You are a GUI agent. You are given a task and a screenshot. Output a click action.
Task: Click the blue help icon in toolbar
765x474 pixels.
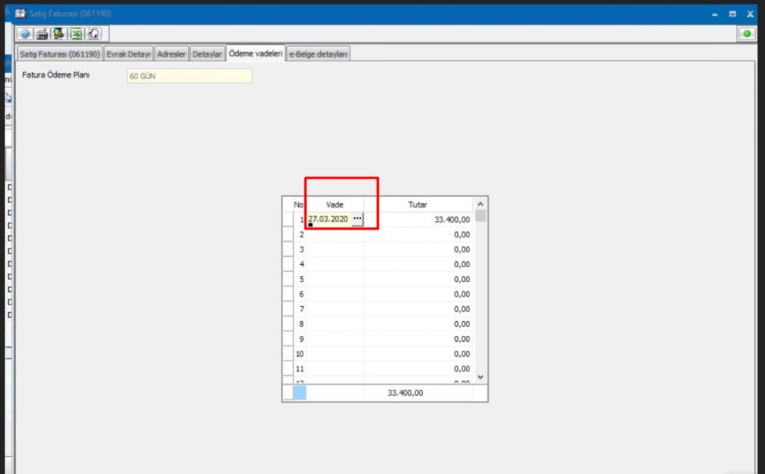(x=25, y=34)
